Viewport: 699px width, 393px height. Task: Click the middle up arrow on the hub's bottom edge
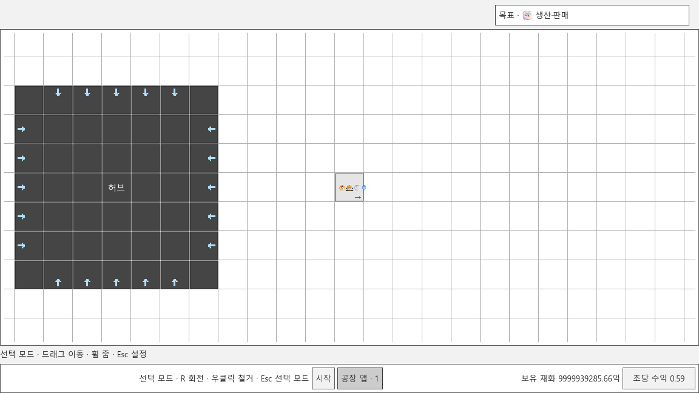click(116, 283)
